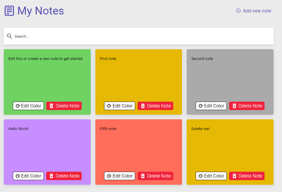Click palette icon on the green starter note

(18, 106)
